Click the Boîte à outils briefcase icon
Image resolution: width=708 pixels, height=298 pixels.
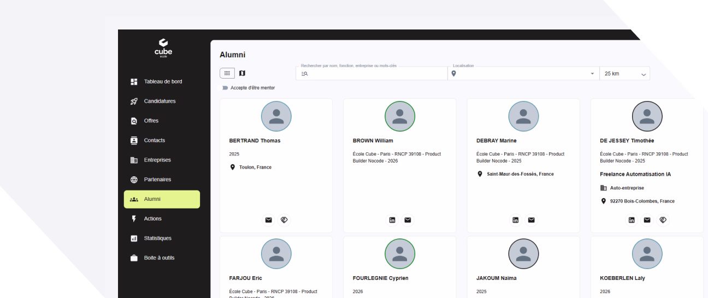(134, 258)
